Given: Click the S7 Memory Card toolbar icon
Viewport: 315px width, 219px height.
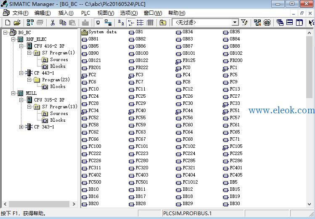Looking at the screenshot, I should 40,22.
